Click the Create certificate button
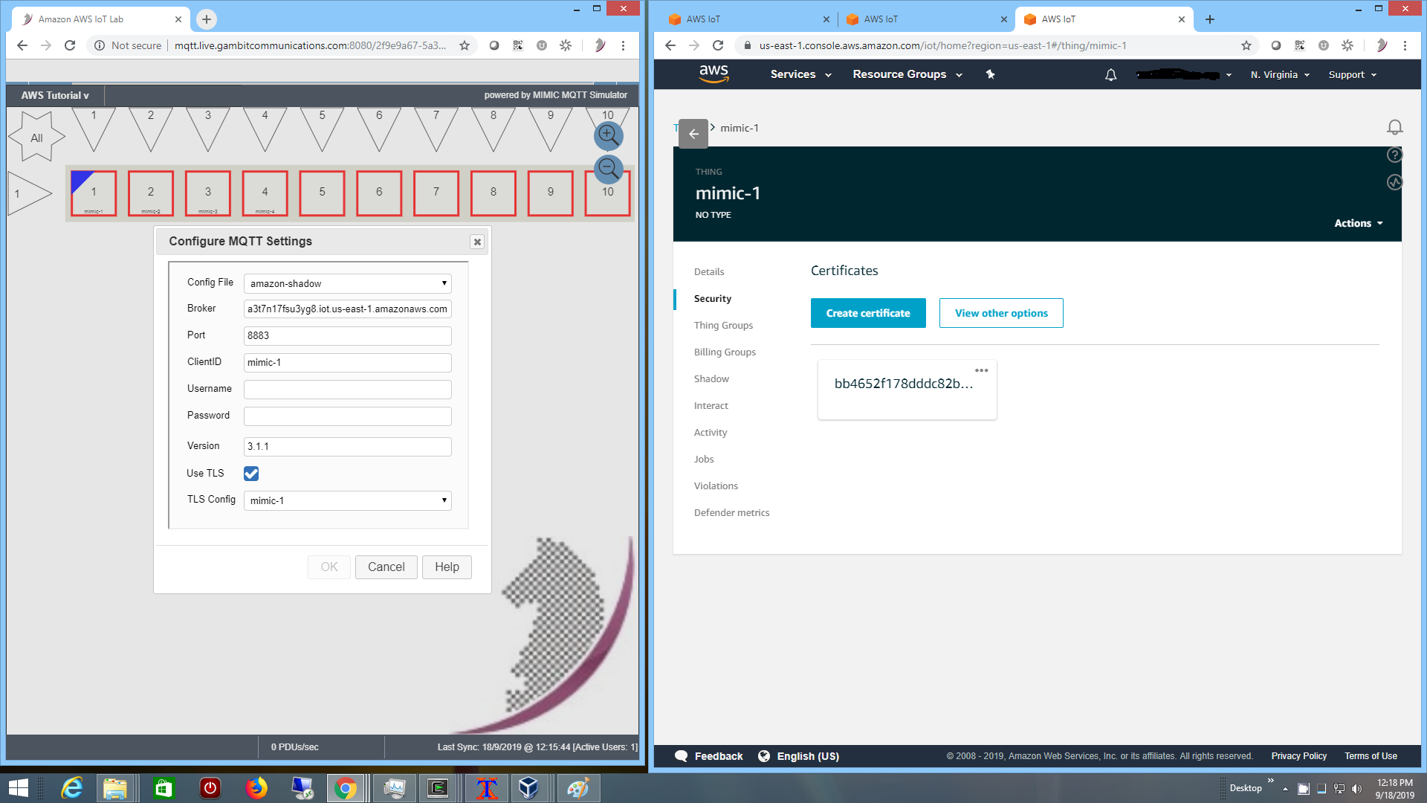This screenshot has height=803, width=1427. click(x=868, y=313)
